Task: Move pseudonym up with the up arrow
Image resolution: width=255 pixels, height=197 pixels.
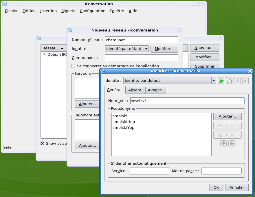Action: 223,143
